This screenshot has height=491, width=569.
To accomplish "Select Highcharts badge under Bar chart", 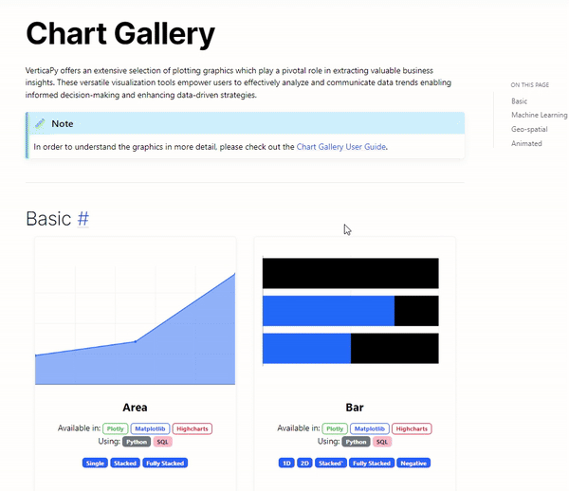I will pos(412,428).
